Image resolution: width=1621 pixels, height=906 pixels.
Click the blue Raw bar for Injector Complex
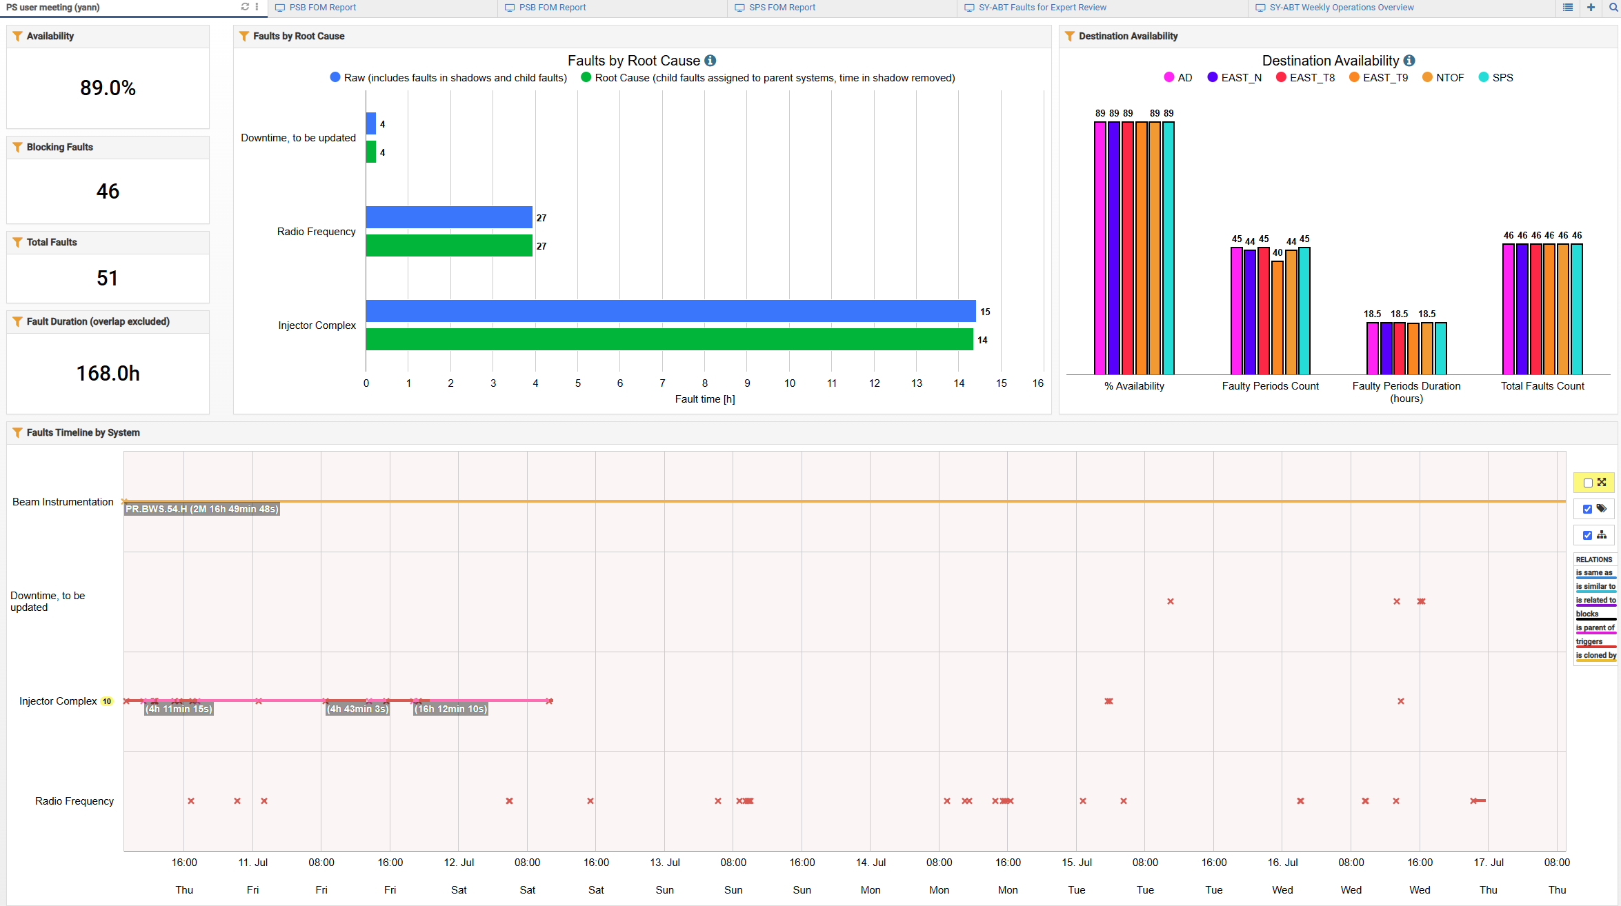click(670, 311)
